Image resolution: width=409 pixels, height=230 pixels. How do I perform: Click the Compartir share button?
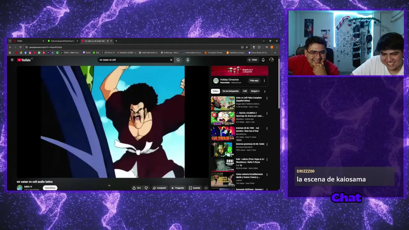(x=159, y=188)
